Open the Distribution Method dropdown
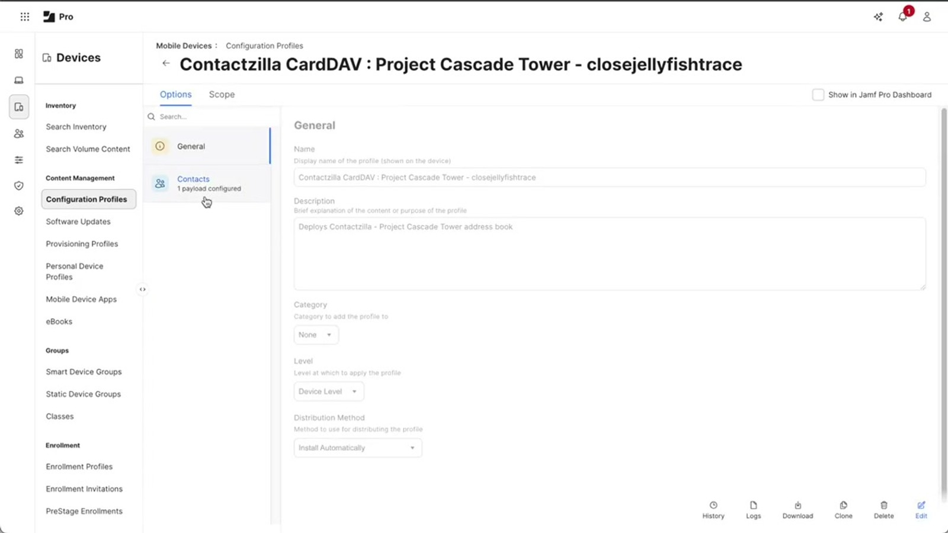 (358, 448)
